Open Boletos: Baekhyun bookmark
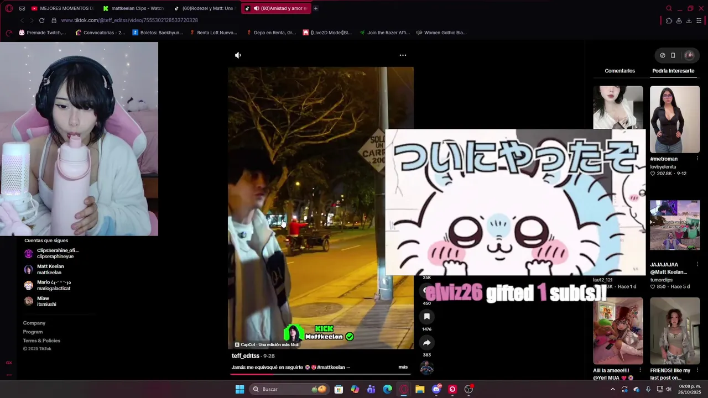 click(x=158, y=33)
